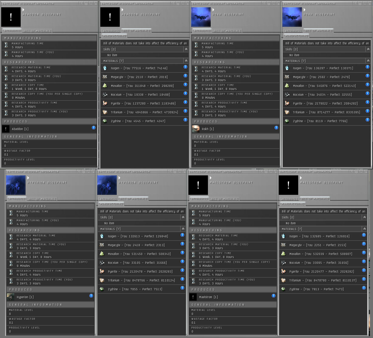373x338 pixels.
Task: Show info for Pyerite in Abaddon materials
Action: pyautogui.click(x=185, y=102)
